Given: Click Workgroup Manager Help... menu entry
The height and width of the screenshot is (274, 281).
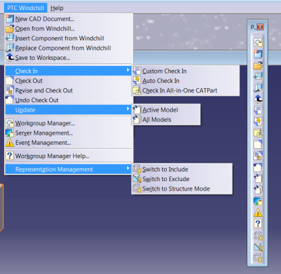Looking at the screenshot, I should point(69,156).
